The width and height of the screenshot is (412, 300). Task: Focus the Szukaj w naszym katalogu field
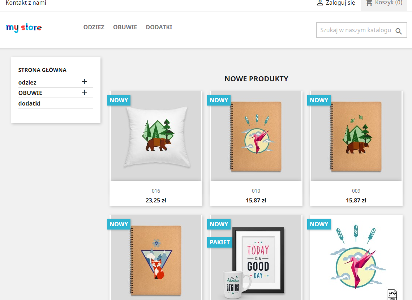(356, 30)
